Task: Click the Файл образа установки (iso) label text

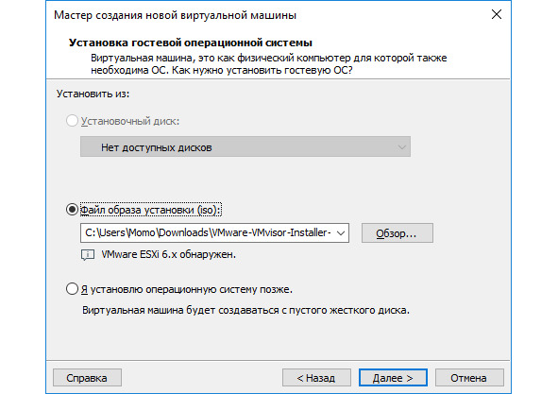Action: [151, 210]
